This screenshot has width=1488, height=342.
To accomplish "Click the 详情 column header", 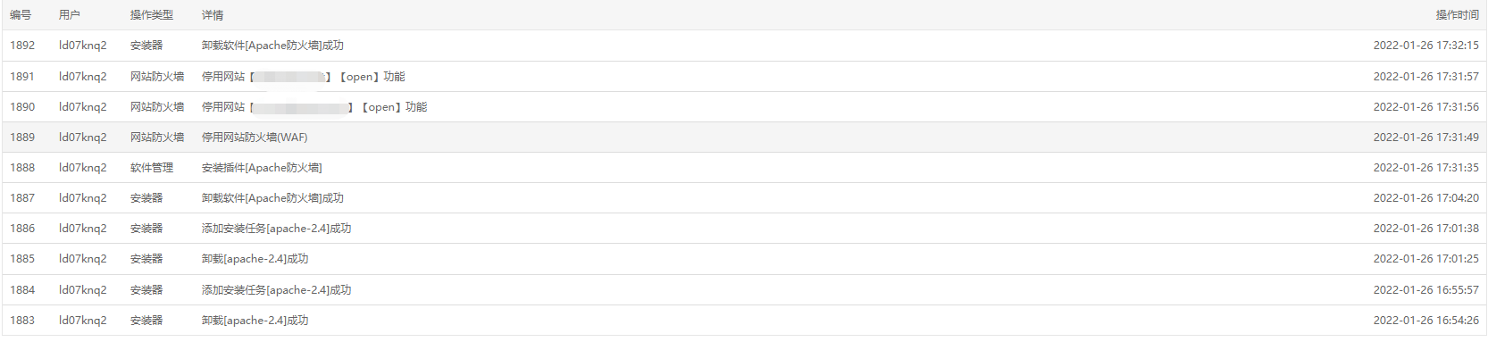I will (x=213, y=15).
